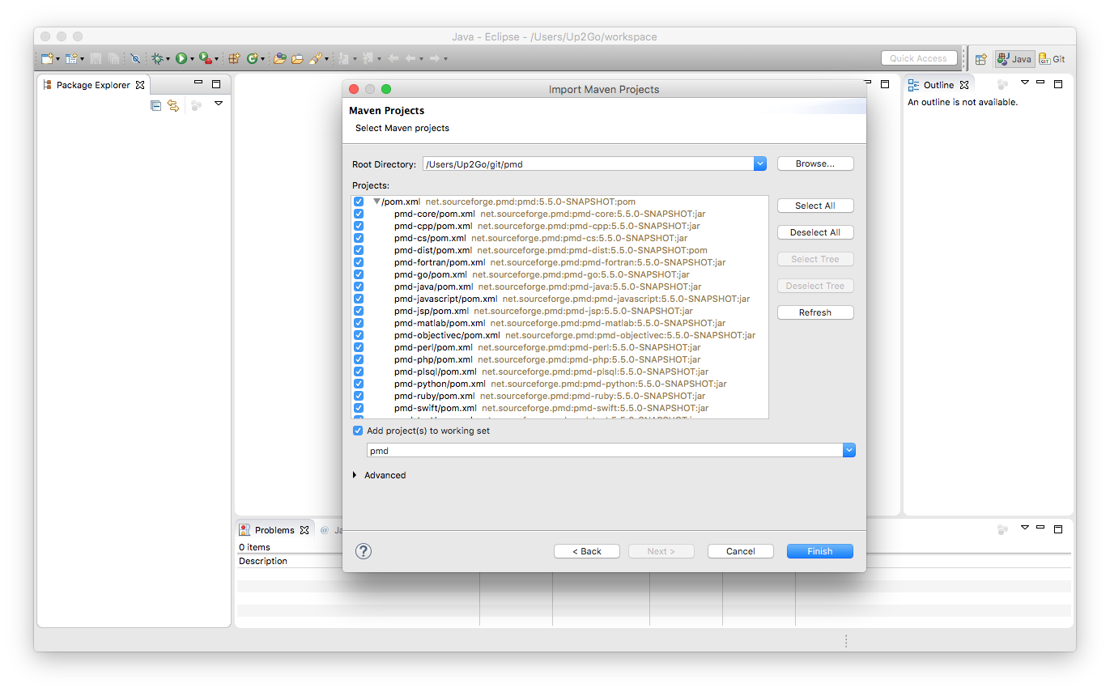Screen dimensions: 1110x692
Task: Close the Problems view tab
Action: coord(304,530)
